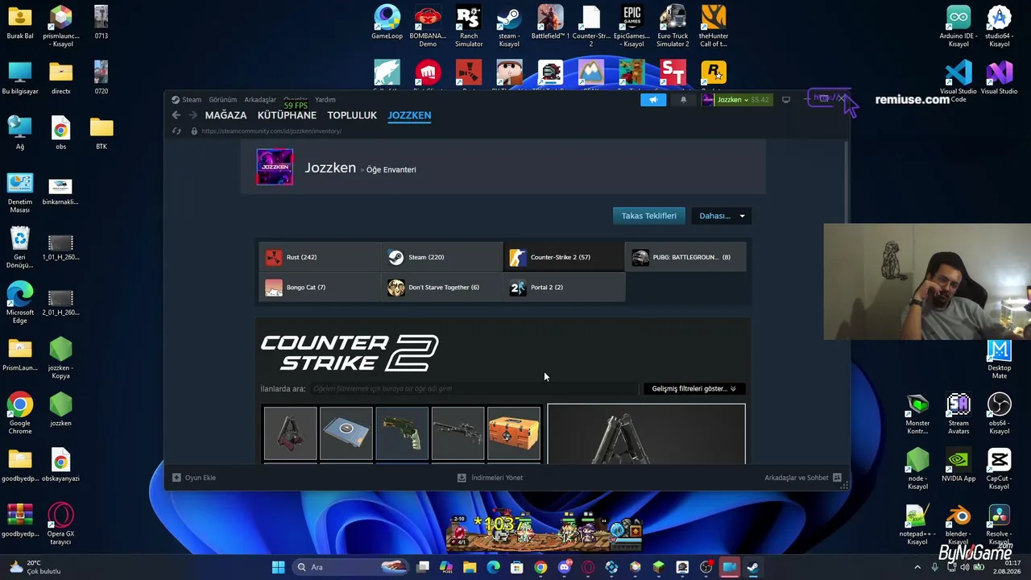Select the blue case inventory item
The height and width of the screenshot is (580, 1031).
(346, 433)
